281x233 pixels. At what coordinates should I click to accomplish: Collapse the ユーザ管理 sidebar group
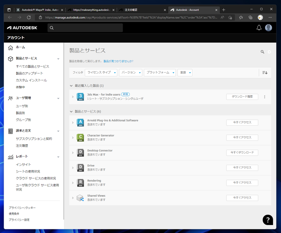click(x=58, y=98)
